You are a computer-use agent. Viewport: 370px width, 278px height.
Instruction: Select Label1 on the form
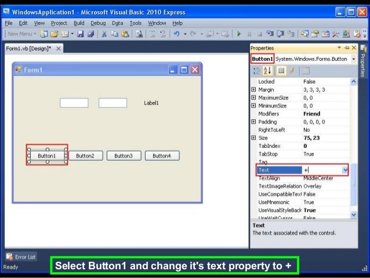[151, 103]
